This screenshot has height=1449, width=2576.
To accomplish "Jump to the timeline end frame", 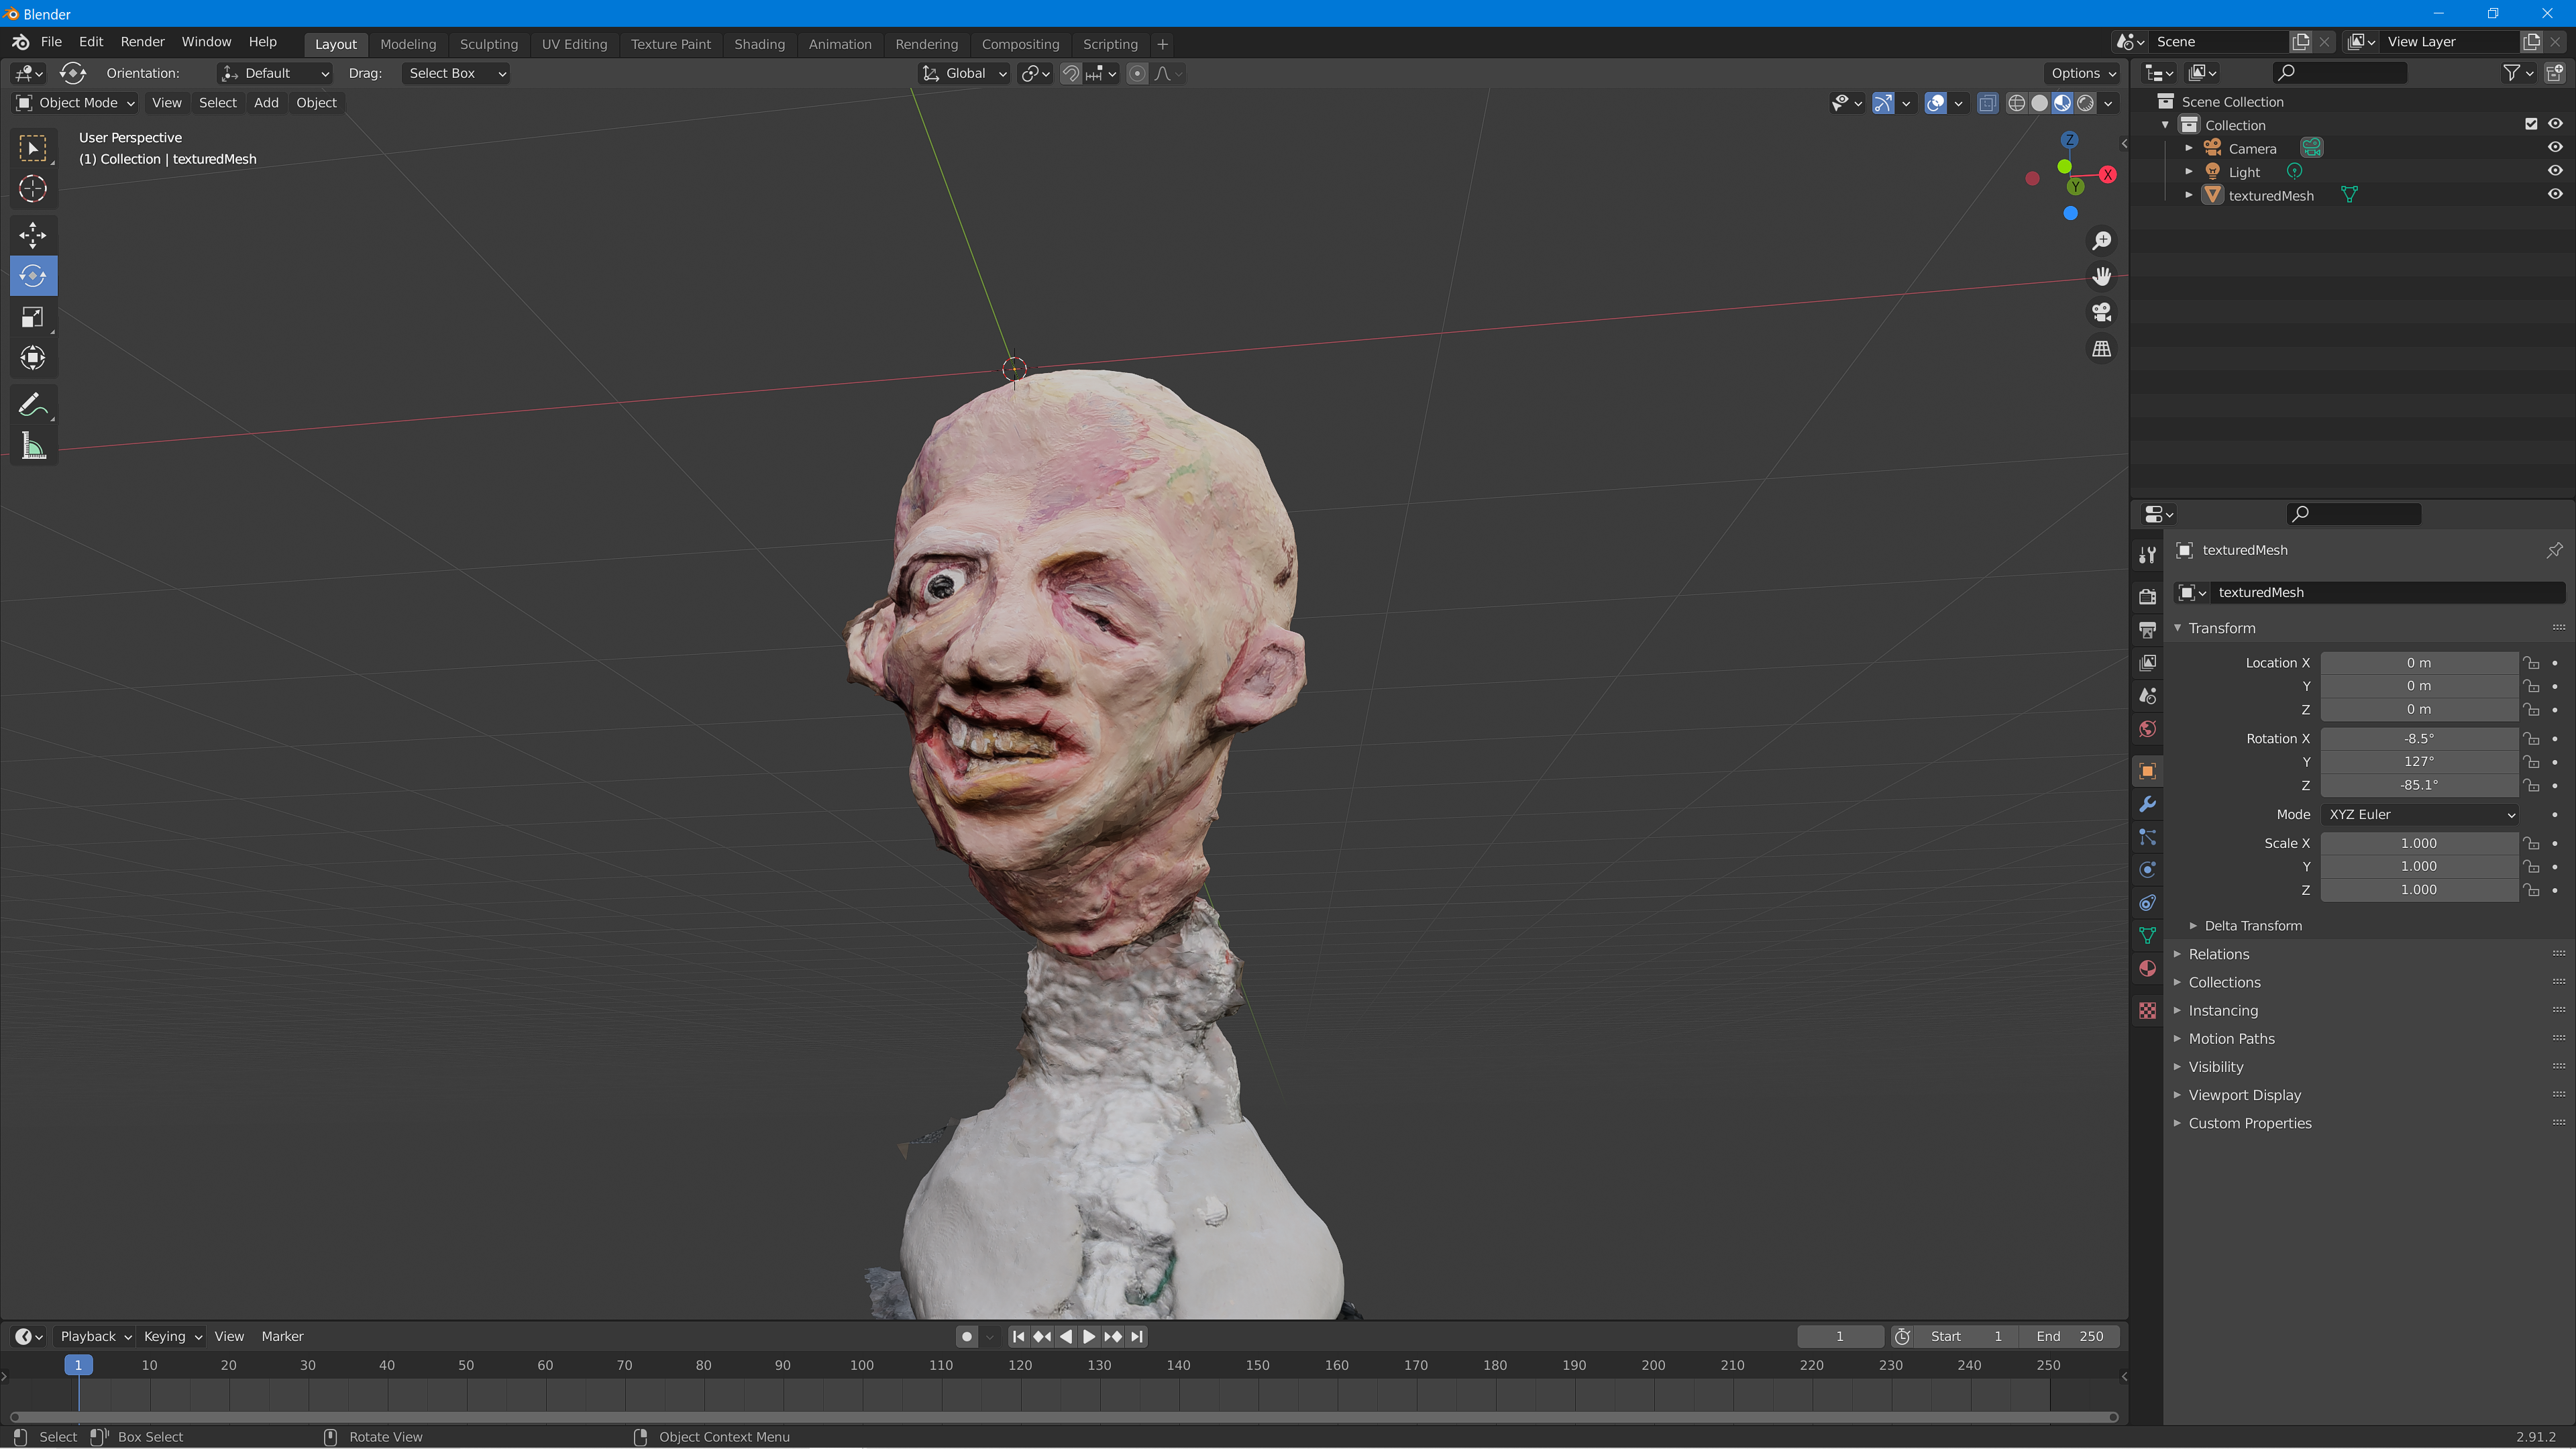I will (x=1137, y=1337).
